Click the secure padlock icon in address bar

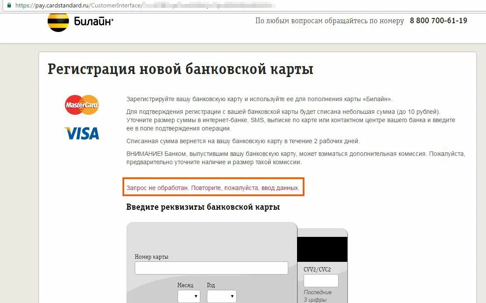pyautogui.click(x=9, y=5)
